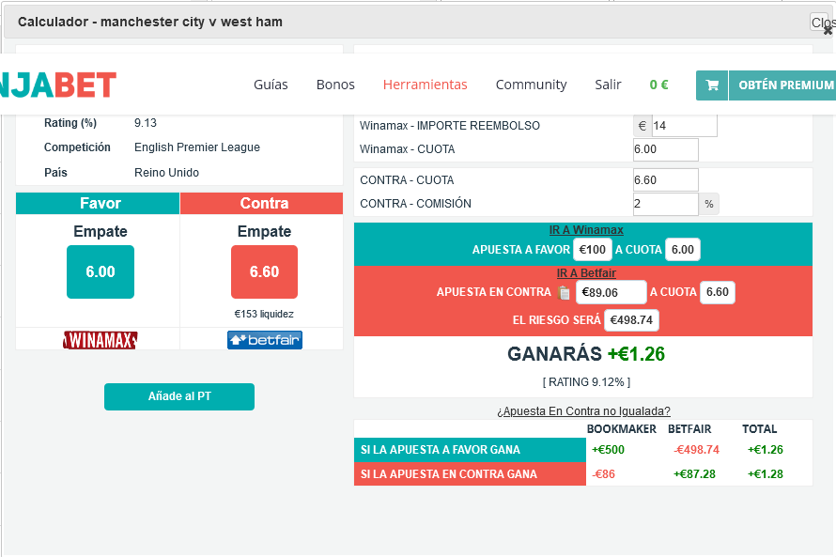Click the teal 6.00 Favor odds button
This screenshot has height=557, width=836.
pos(101,271)
